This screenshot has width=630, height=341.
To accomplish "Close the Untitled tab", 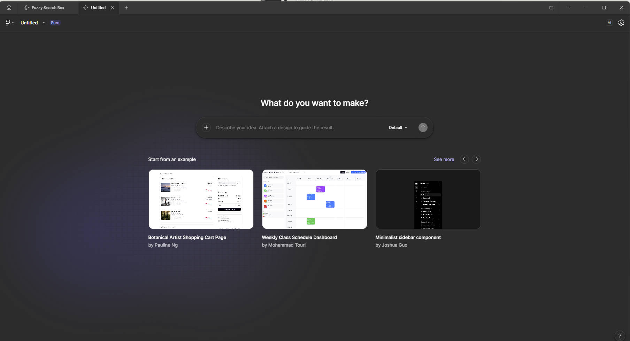I will click(113, 8).
